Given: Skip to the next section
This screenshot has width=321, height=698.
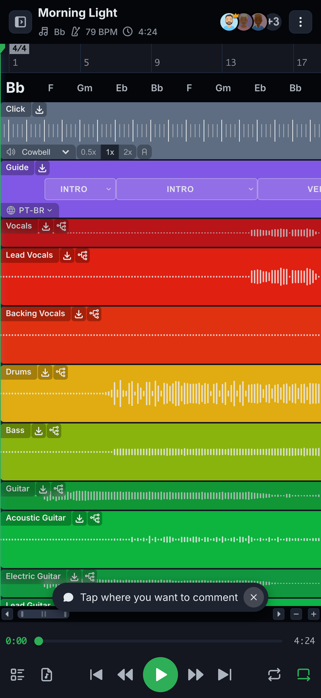Looking at the screenshot, I should tap(225, 675).
